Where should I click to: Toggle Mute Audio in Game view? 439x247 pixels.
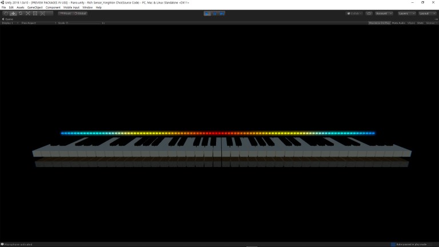click(398, 23)
